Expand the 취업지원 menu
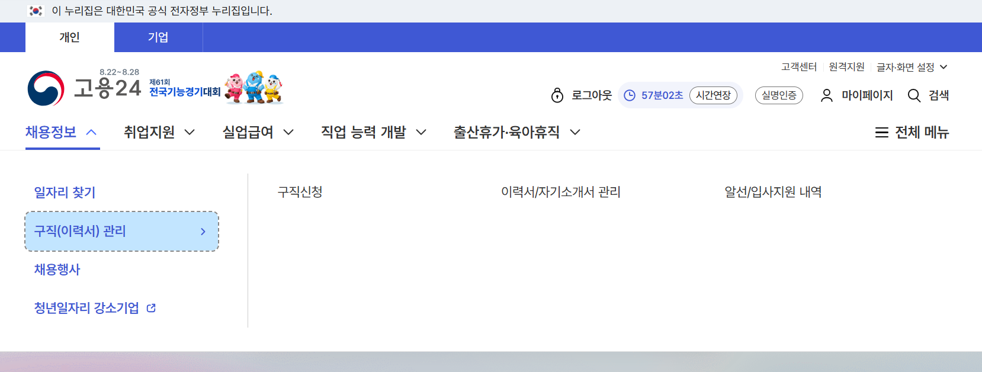Screen dimensions: 982x372 (x=159, y=132)
